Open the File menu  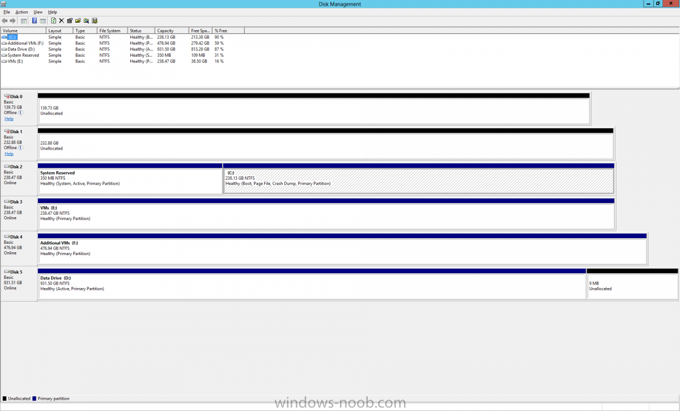click(7, 12)
